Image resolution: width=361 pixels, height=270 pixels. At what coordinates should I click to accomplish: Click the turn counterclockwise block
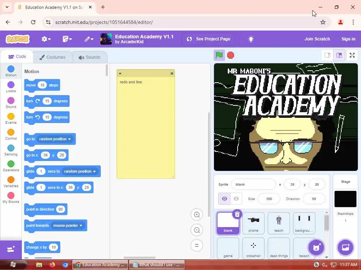tap(47, 117)
